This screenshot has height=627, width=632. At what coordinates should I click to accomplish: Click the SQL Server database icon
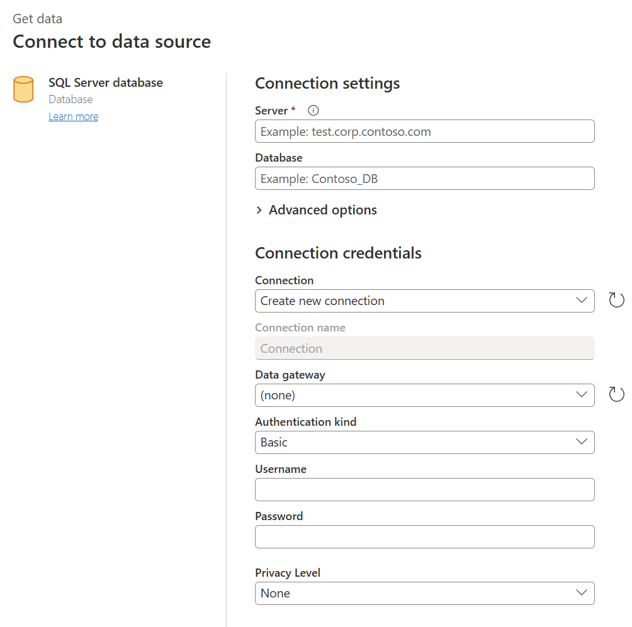click(x=23, y=89)
